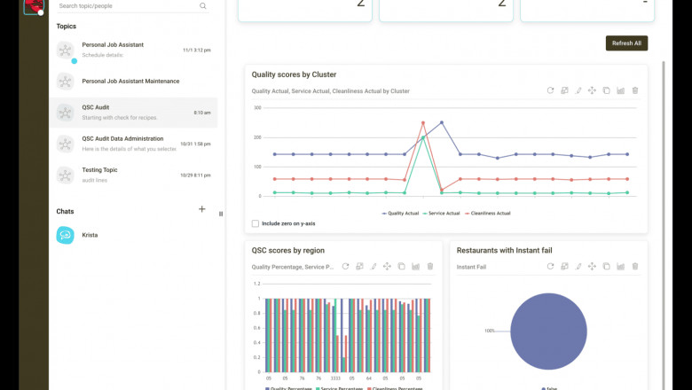692x390 pixels.
Task: Open the Krista chat
Action: (90, 235)
